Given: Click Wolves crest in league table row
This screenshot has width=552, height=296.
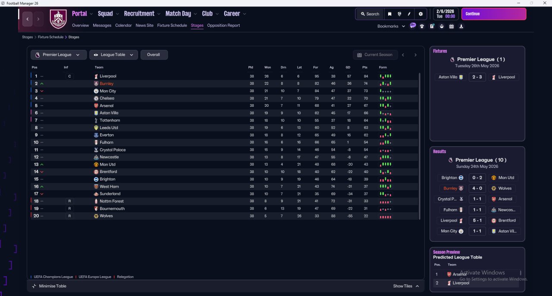Looking at the screenshot, I should tap(96, 216).
